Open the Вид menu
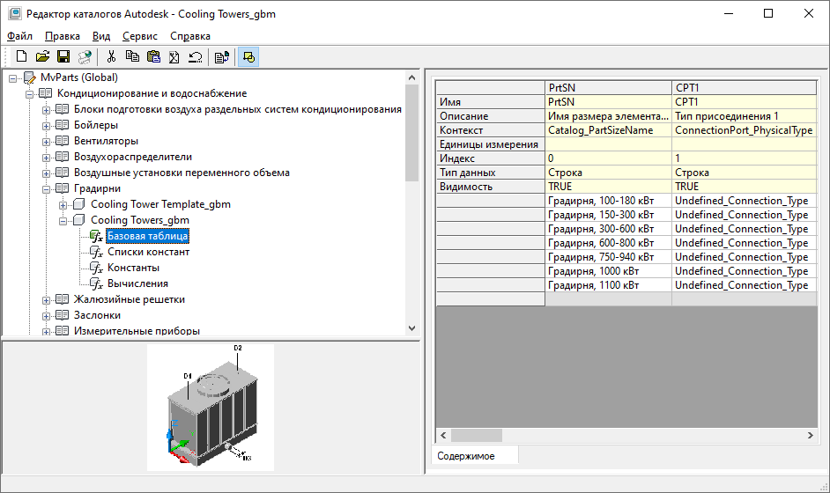Image resolution: width=830 pixels, height=493 pixels. tap(101, 36)
